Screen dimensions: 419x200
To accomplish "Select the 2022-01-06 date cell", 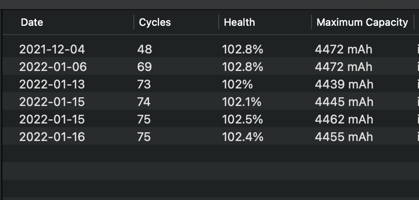I will pyautogui.click(x=53, y=67).
